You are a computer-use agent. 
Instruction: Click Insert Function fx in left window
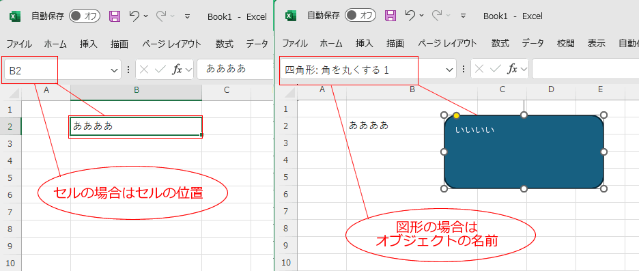pyautogui.click(x=177, y=70)
